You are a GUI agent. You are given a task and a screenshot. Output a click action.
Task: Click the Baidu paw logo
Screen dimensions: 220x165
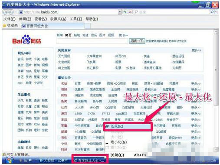point(26,39)
